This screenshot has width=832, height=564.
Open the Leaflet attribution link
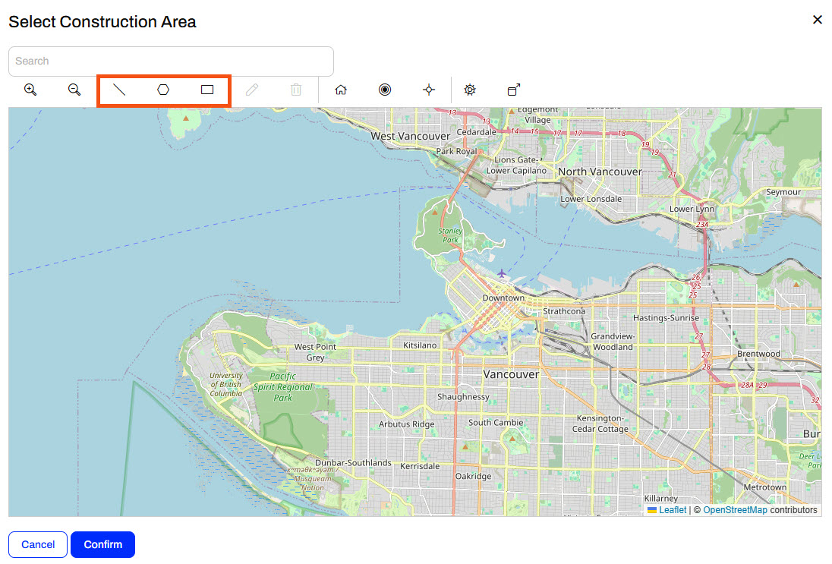tap(672, 510)
